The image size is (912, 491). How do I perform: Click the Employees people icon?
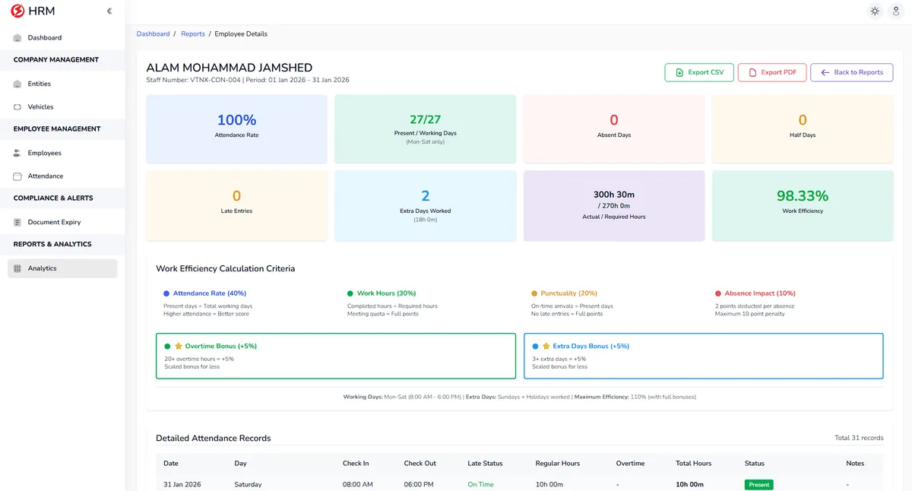[17, 154]
